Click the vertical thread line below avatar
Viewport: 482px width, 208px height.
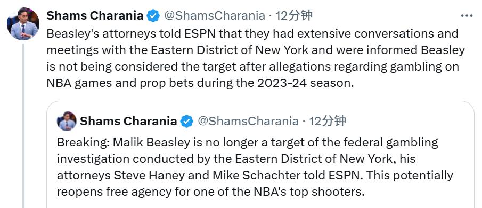(x=23, y=126)
